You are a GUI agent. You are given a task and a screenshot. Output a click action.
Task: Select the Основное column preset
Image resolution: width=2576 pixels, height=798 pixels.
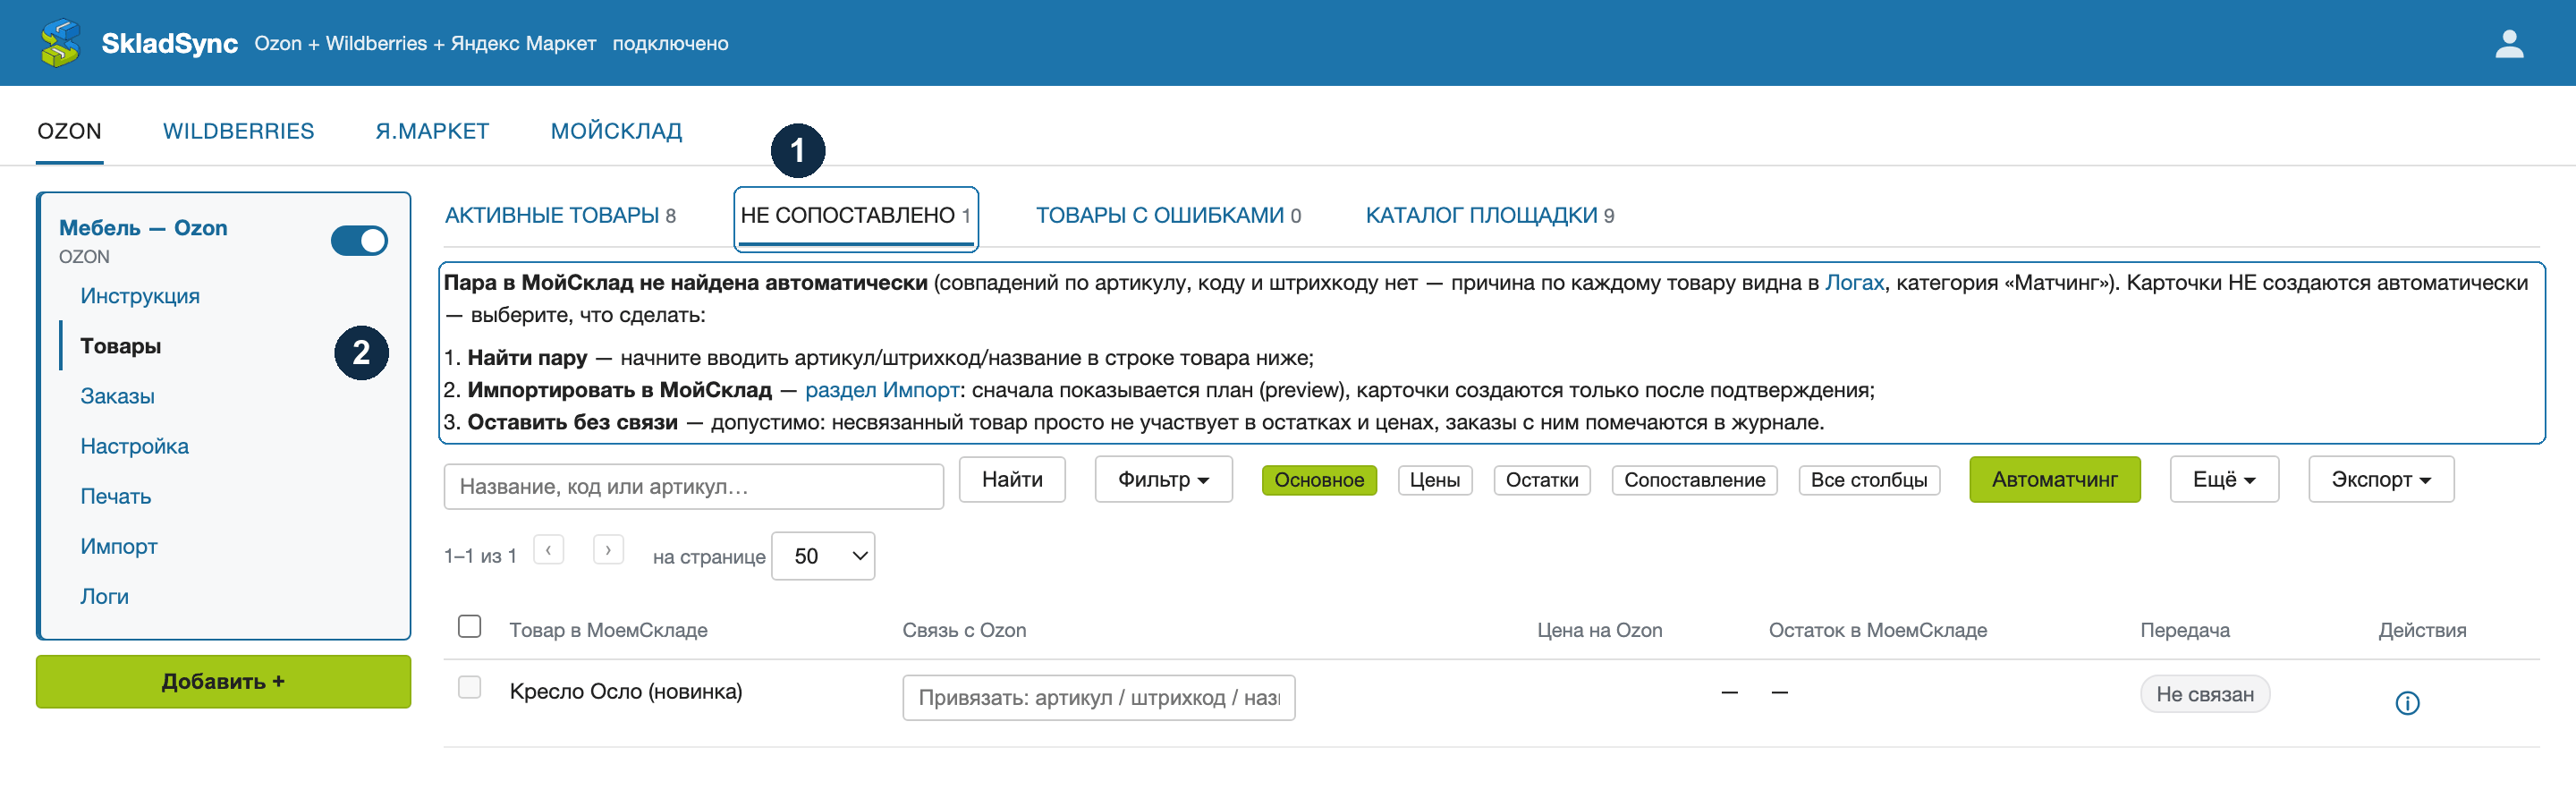1319,480
